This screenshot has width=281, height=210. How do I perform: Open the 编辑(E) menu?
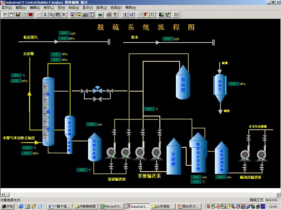(x=35, y=8)
